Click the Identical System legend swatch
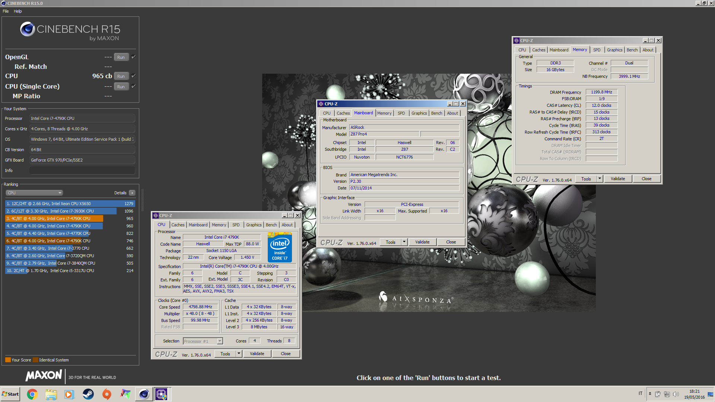This screenshot has height=402, width=715. [35, 360]
